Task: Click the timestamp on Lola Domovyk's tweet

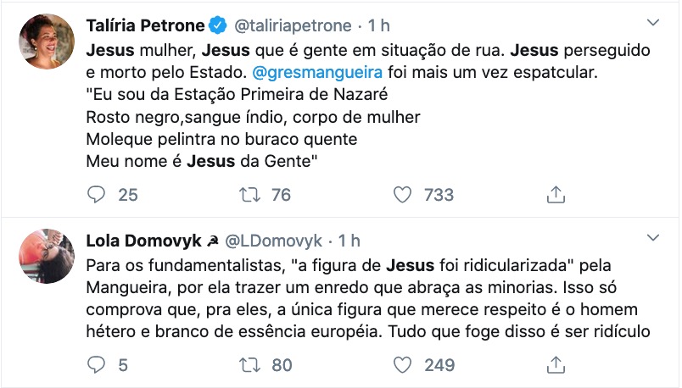Action: tap(349, 241)
